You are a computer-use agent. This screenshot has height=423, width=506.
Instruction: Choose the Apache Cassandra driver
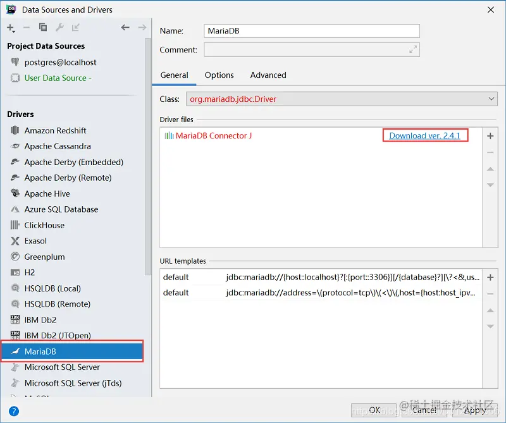[x=58, y=146]
